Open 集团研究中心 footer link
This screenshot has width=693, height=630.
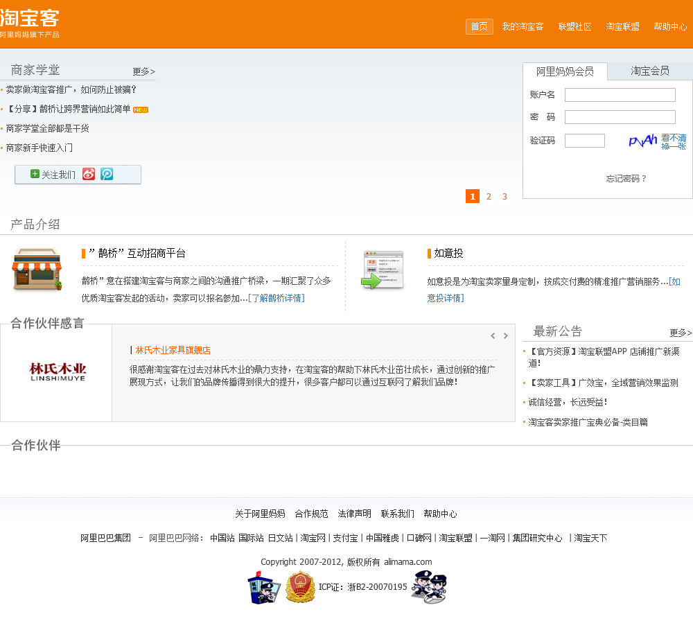(538, 538)
